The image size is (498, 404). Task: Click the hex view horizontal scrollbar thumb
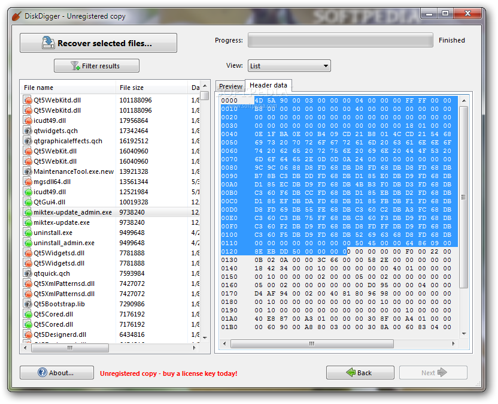pyautogui.click(x=312, y=343)
